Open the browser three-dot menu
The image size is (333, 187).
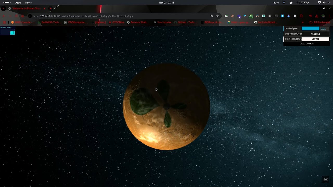click(x=329, y=16)
